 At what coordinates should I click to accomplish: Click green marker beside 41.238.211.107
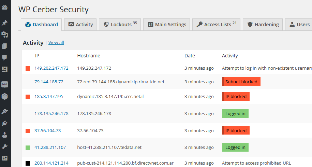(28, 148)
